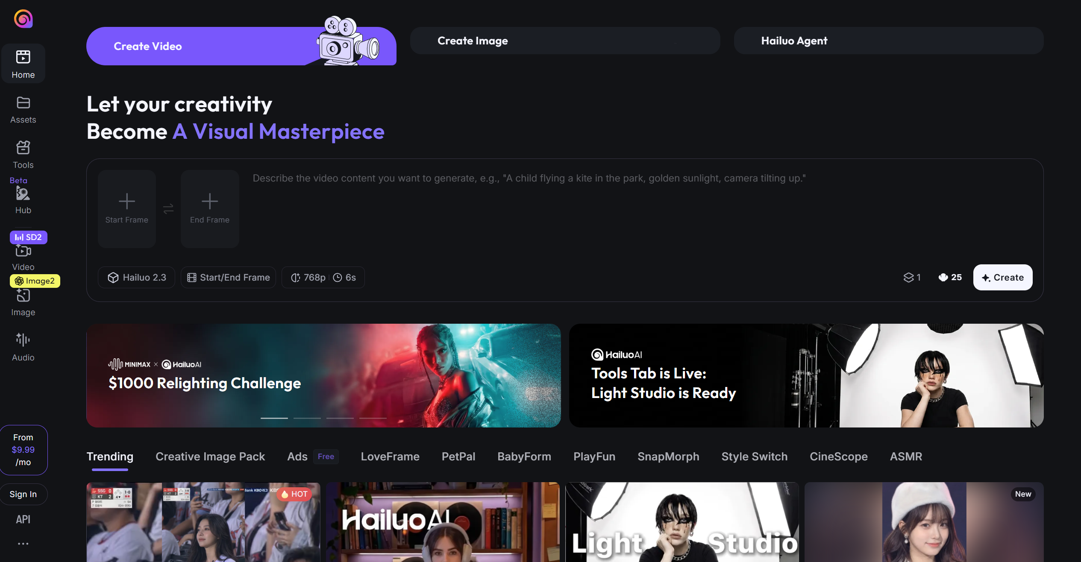Click the camera mascot on Create Video
The height and width of the screenshot is (562, 1081).
[348, 41]
